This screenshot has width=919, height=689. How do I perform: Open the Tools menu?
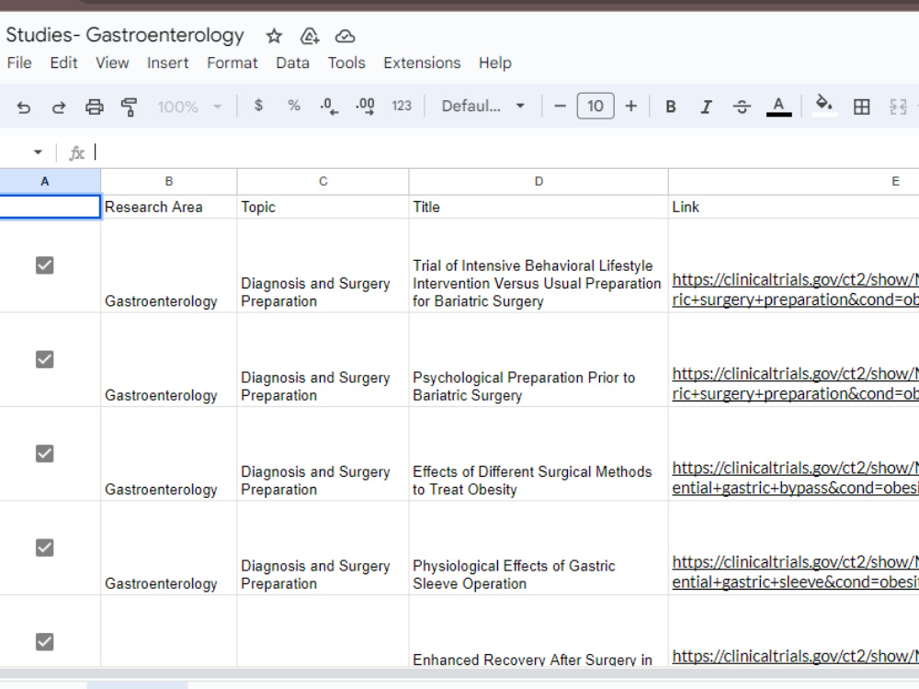click(346, 62)
